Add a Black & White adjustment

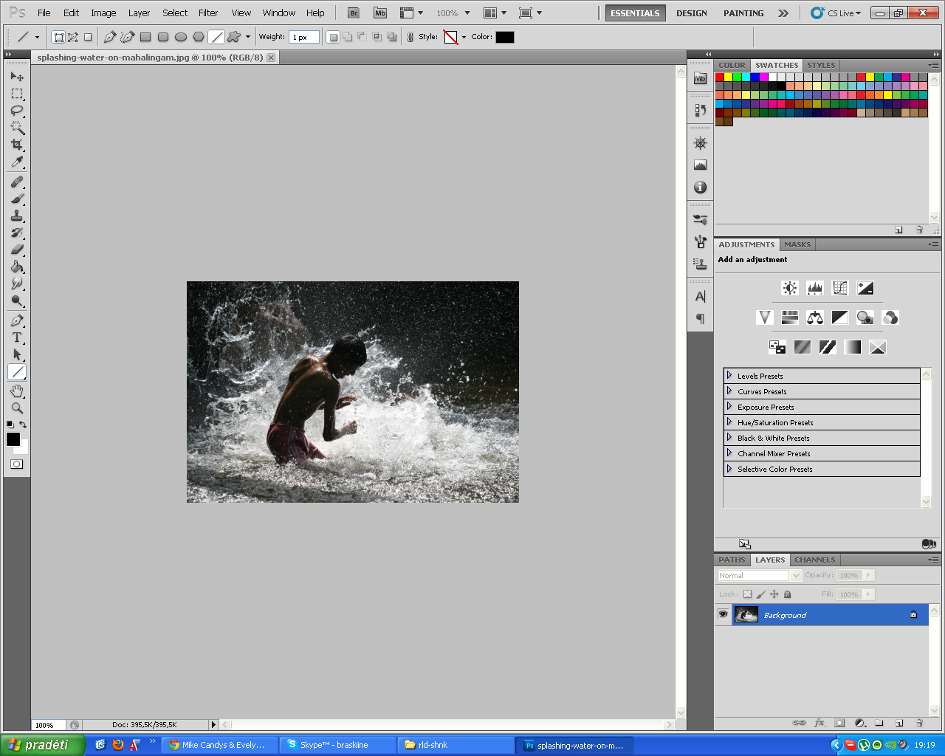pos(840,317)
